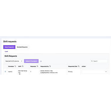
Task: Click the swap icon under the shift time
Action: pos(20,74)
